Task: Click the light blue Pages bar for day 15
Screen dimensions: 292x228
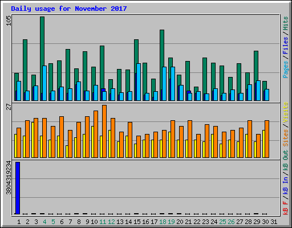Action: 139,82
